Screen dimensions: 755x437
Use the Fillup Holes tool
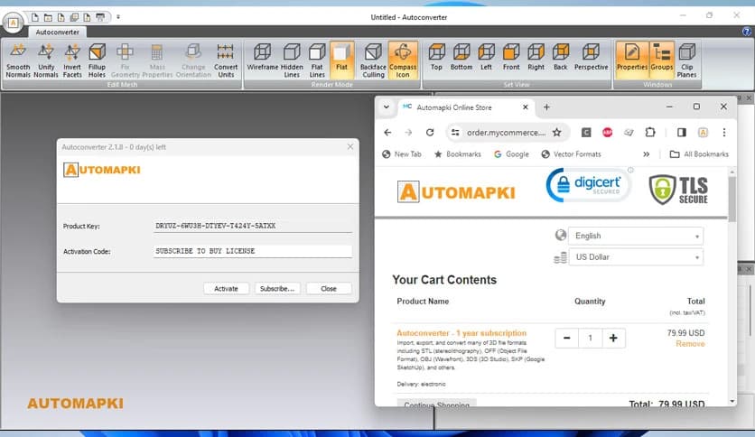click(x=97, y=60)
